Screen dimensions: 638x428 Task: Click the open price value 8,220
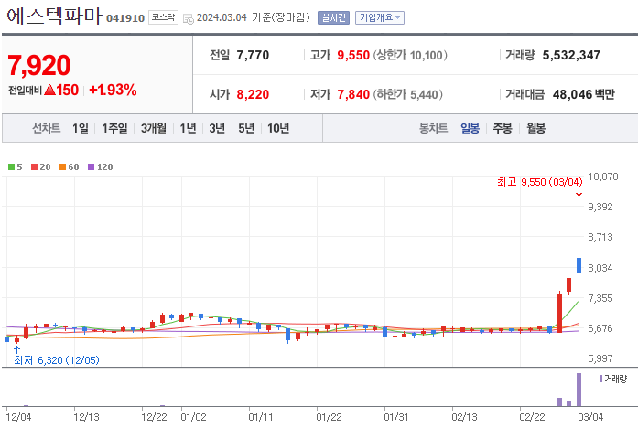(253, 95)
